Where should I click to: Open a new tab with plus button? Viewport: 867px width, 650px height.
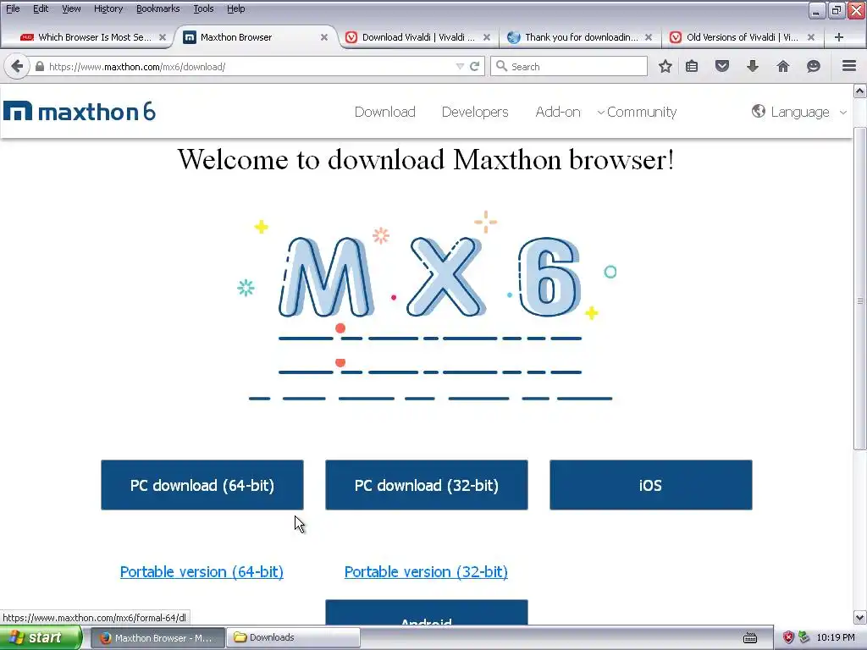tap(839, 37)
